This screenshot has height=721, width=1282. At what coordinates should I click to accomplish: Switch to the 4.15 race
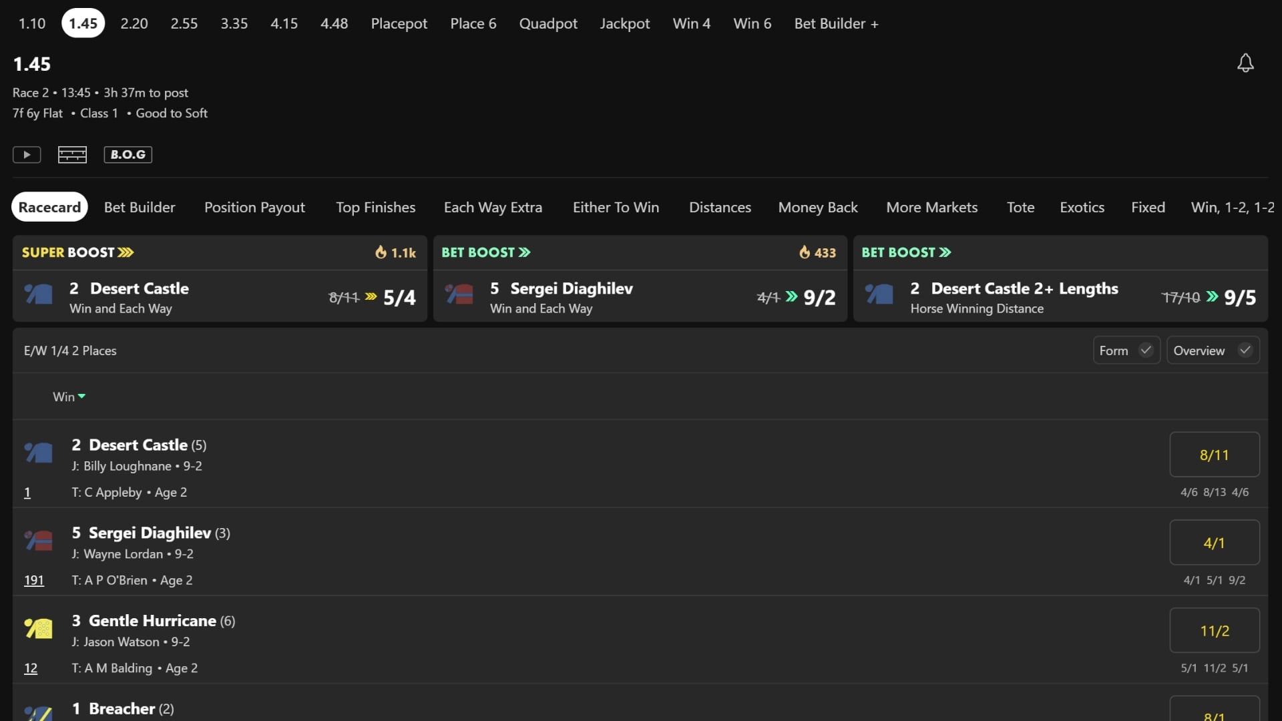pyautogui.click(x=284, y=23)
